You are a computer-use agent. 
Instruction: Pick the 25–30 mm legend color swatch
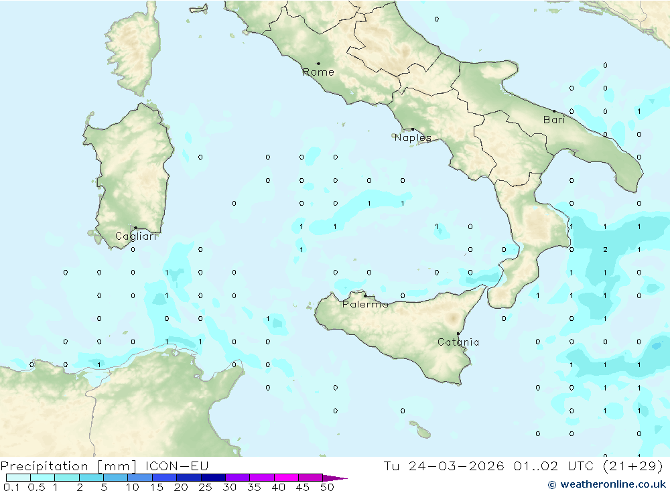(213, 478)
